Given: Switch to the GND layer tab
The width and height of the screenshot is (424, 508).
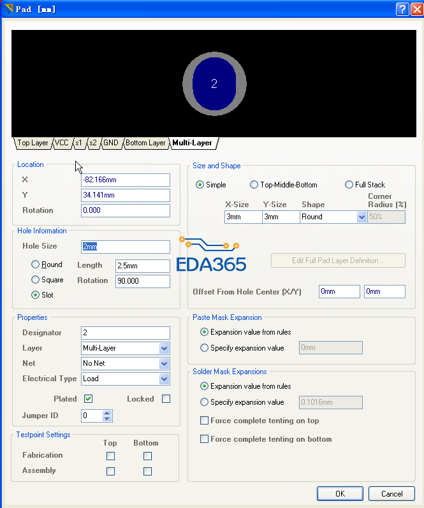Looking at the screenshot, I should click(111, 143).
